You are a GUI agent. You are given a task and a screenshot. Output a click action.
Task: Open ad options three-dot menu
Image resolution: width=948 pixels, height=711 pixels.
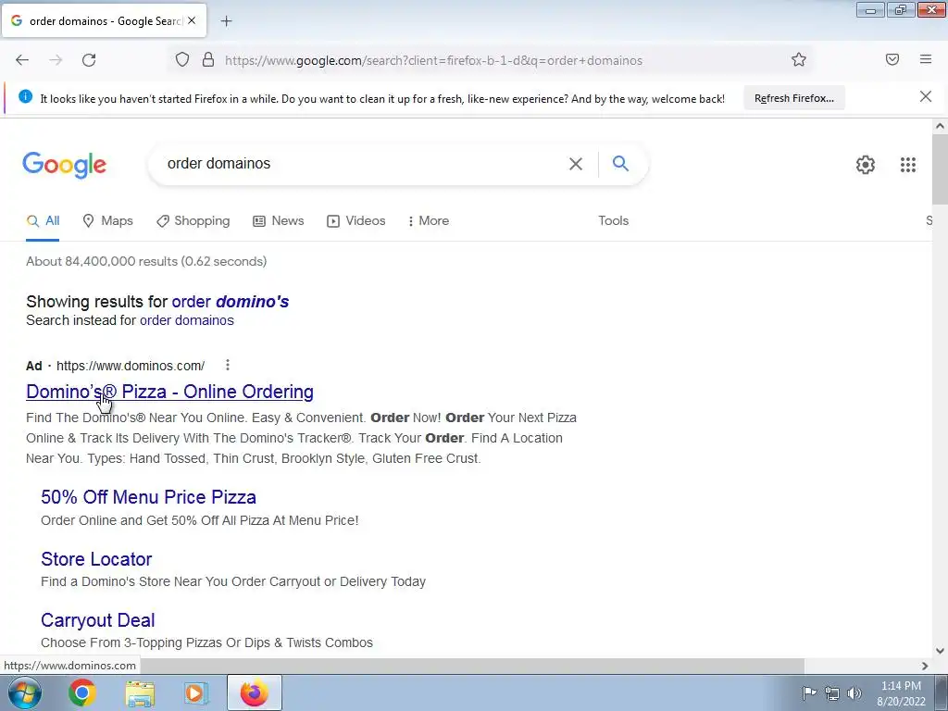(228, 365)
